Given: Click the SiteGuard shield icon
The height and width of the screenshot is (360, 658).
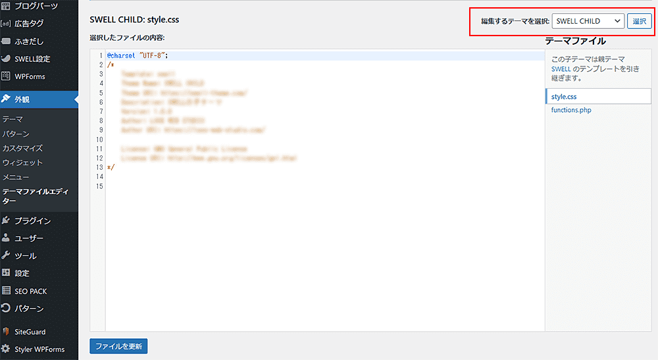Looking at the screenshot, I should (x=6, y=332).
